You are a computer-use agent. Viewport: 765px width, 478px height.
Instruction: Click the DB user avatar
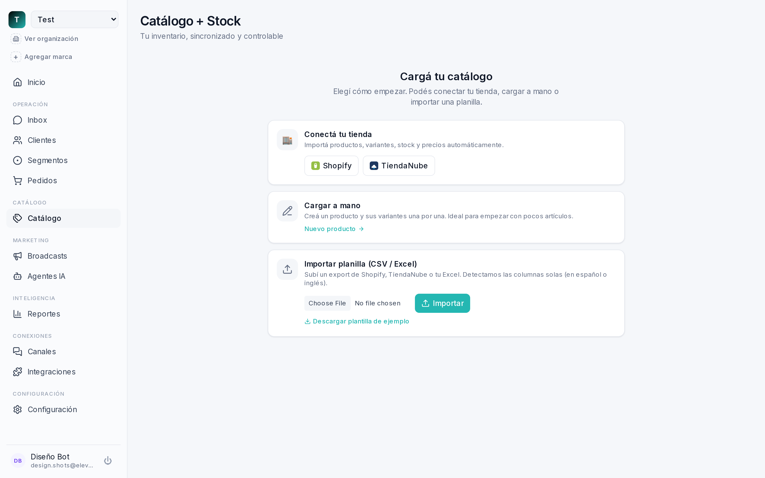(x=18, y=461)
